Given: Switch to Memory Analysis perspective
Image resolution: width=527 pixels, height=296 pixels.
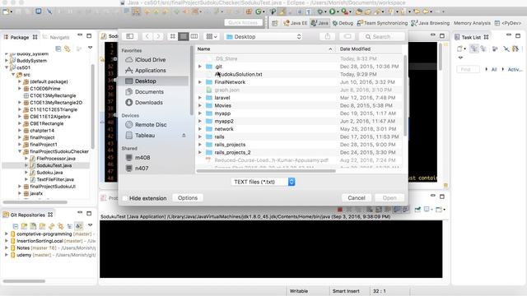Looking at the screenshot, I should (x=472, y=23).
